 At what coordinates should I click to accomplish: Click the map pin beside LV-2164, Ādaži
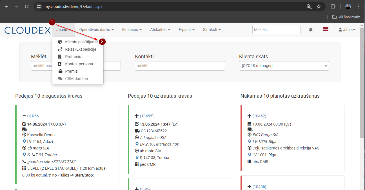[24, 142]
